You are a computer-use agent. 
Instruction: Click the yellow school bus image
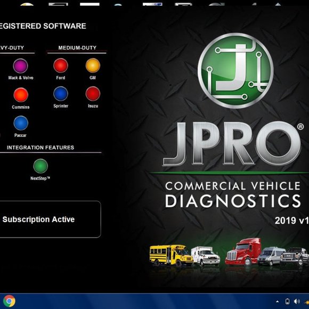171,255
